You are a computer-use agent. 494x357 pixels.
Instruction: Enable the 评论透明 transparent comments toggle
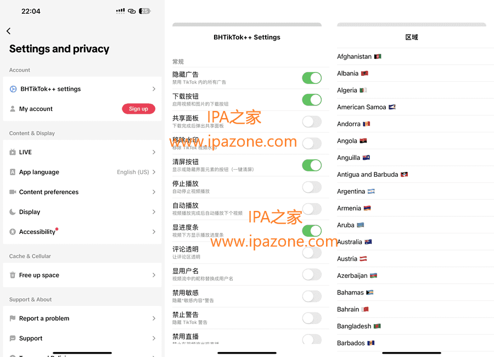(x=312, y=253)
